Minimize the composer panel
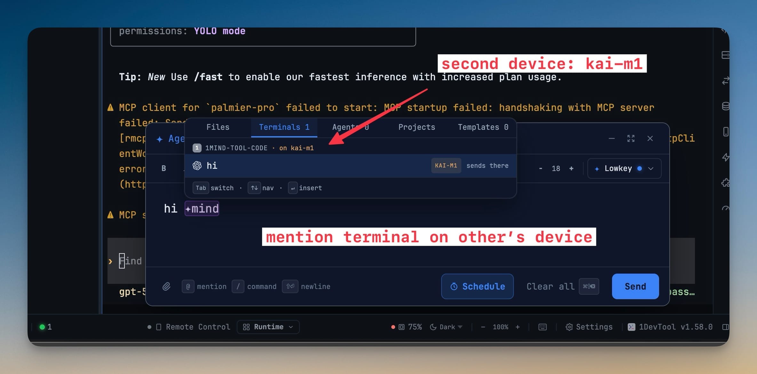 pos(612,138)
